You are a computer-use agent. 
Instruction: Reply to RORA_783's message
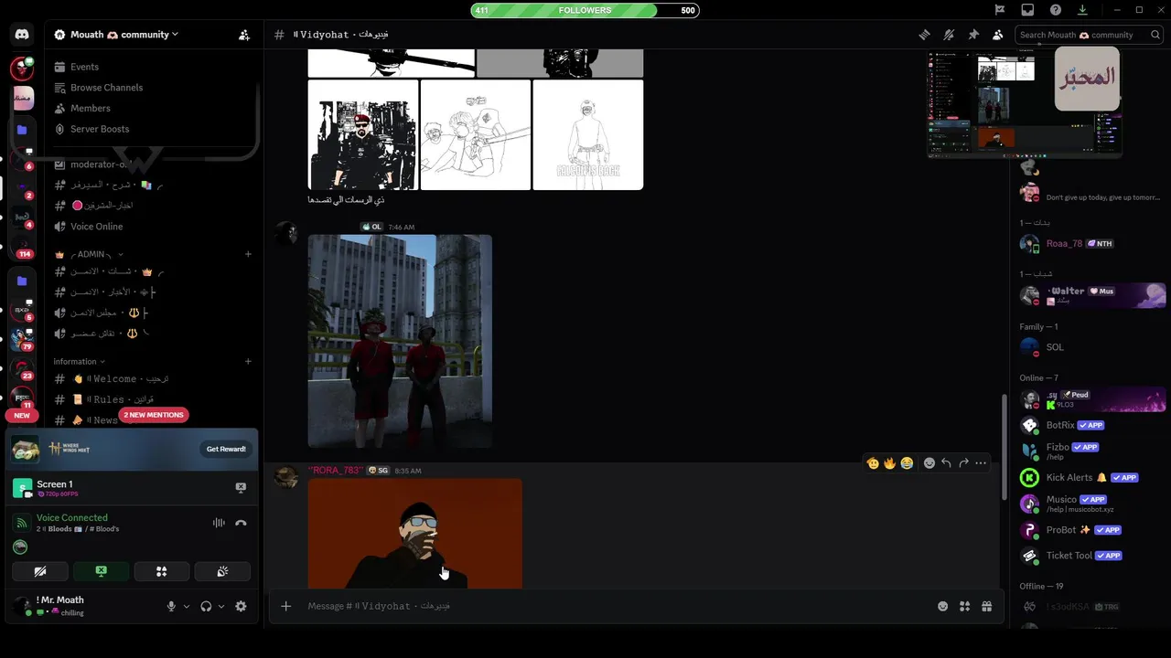(x=946, y=463)
